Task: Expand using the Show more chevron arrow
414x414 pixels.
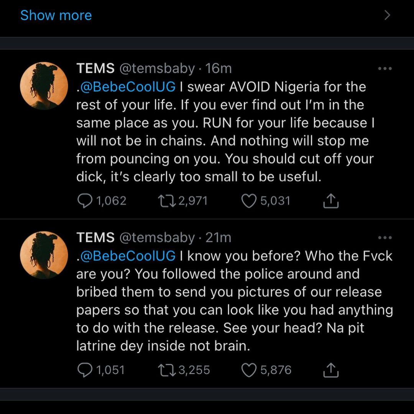Action: point(387,15)
